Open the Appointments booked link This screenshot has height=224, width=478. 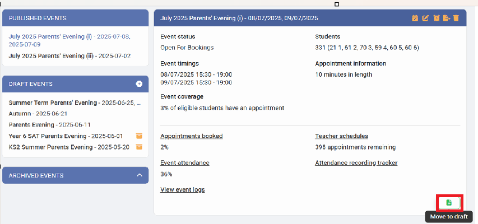coord(191,136)
